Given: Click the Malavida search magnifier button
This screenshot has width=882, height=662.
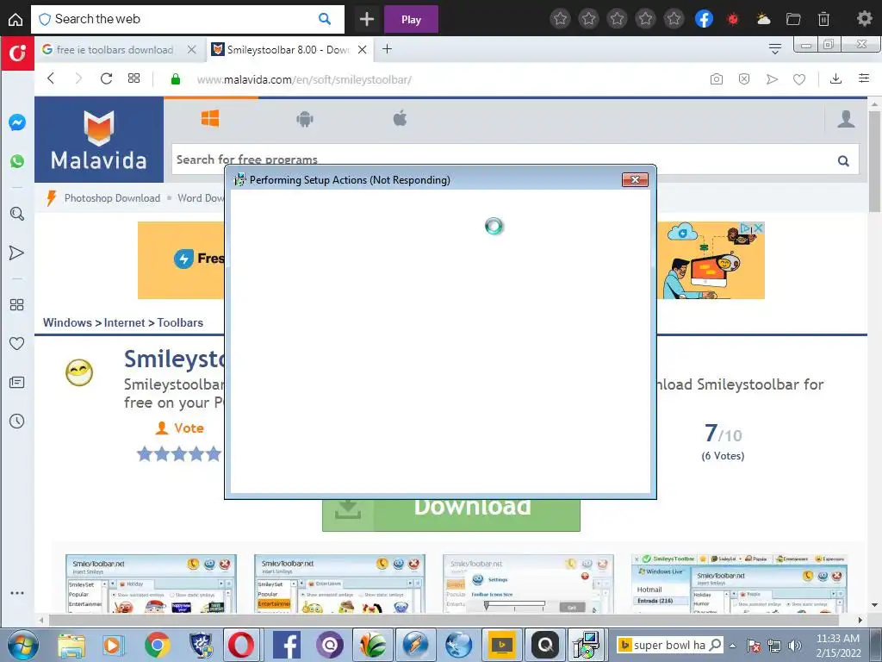Looking at the screenshot, I should tap(843, 161).
